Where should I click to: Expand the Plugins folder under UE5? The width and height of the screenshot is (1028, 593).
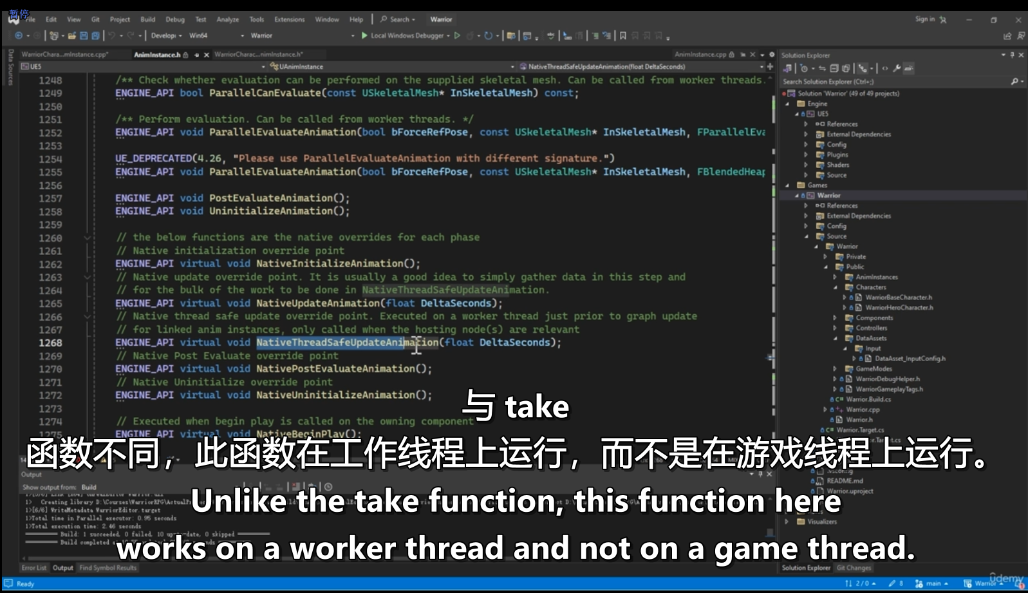pyautogui.click(x=806, y=155)
